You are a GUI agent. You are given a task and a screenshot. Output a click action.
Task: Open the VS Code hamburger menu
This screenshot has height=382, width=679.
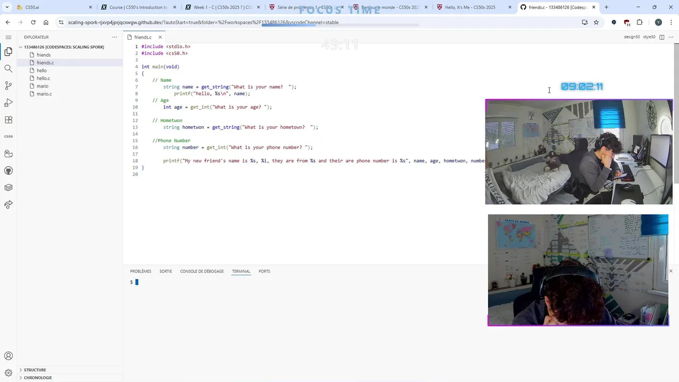[x=8, y=37]
